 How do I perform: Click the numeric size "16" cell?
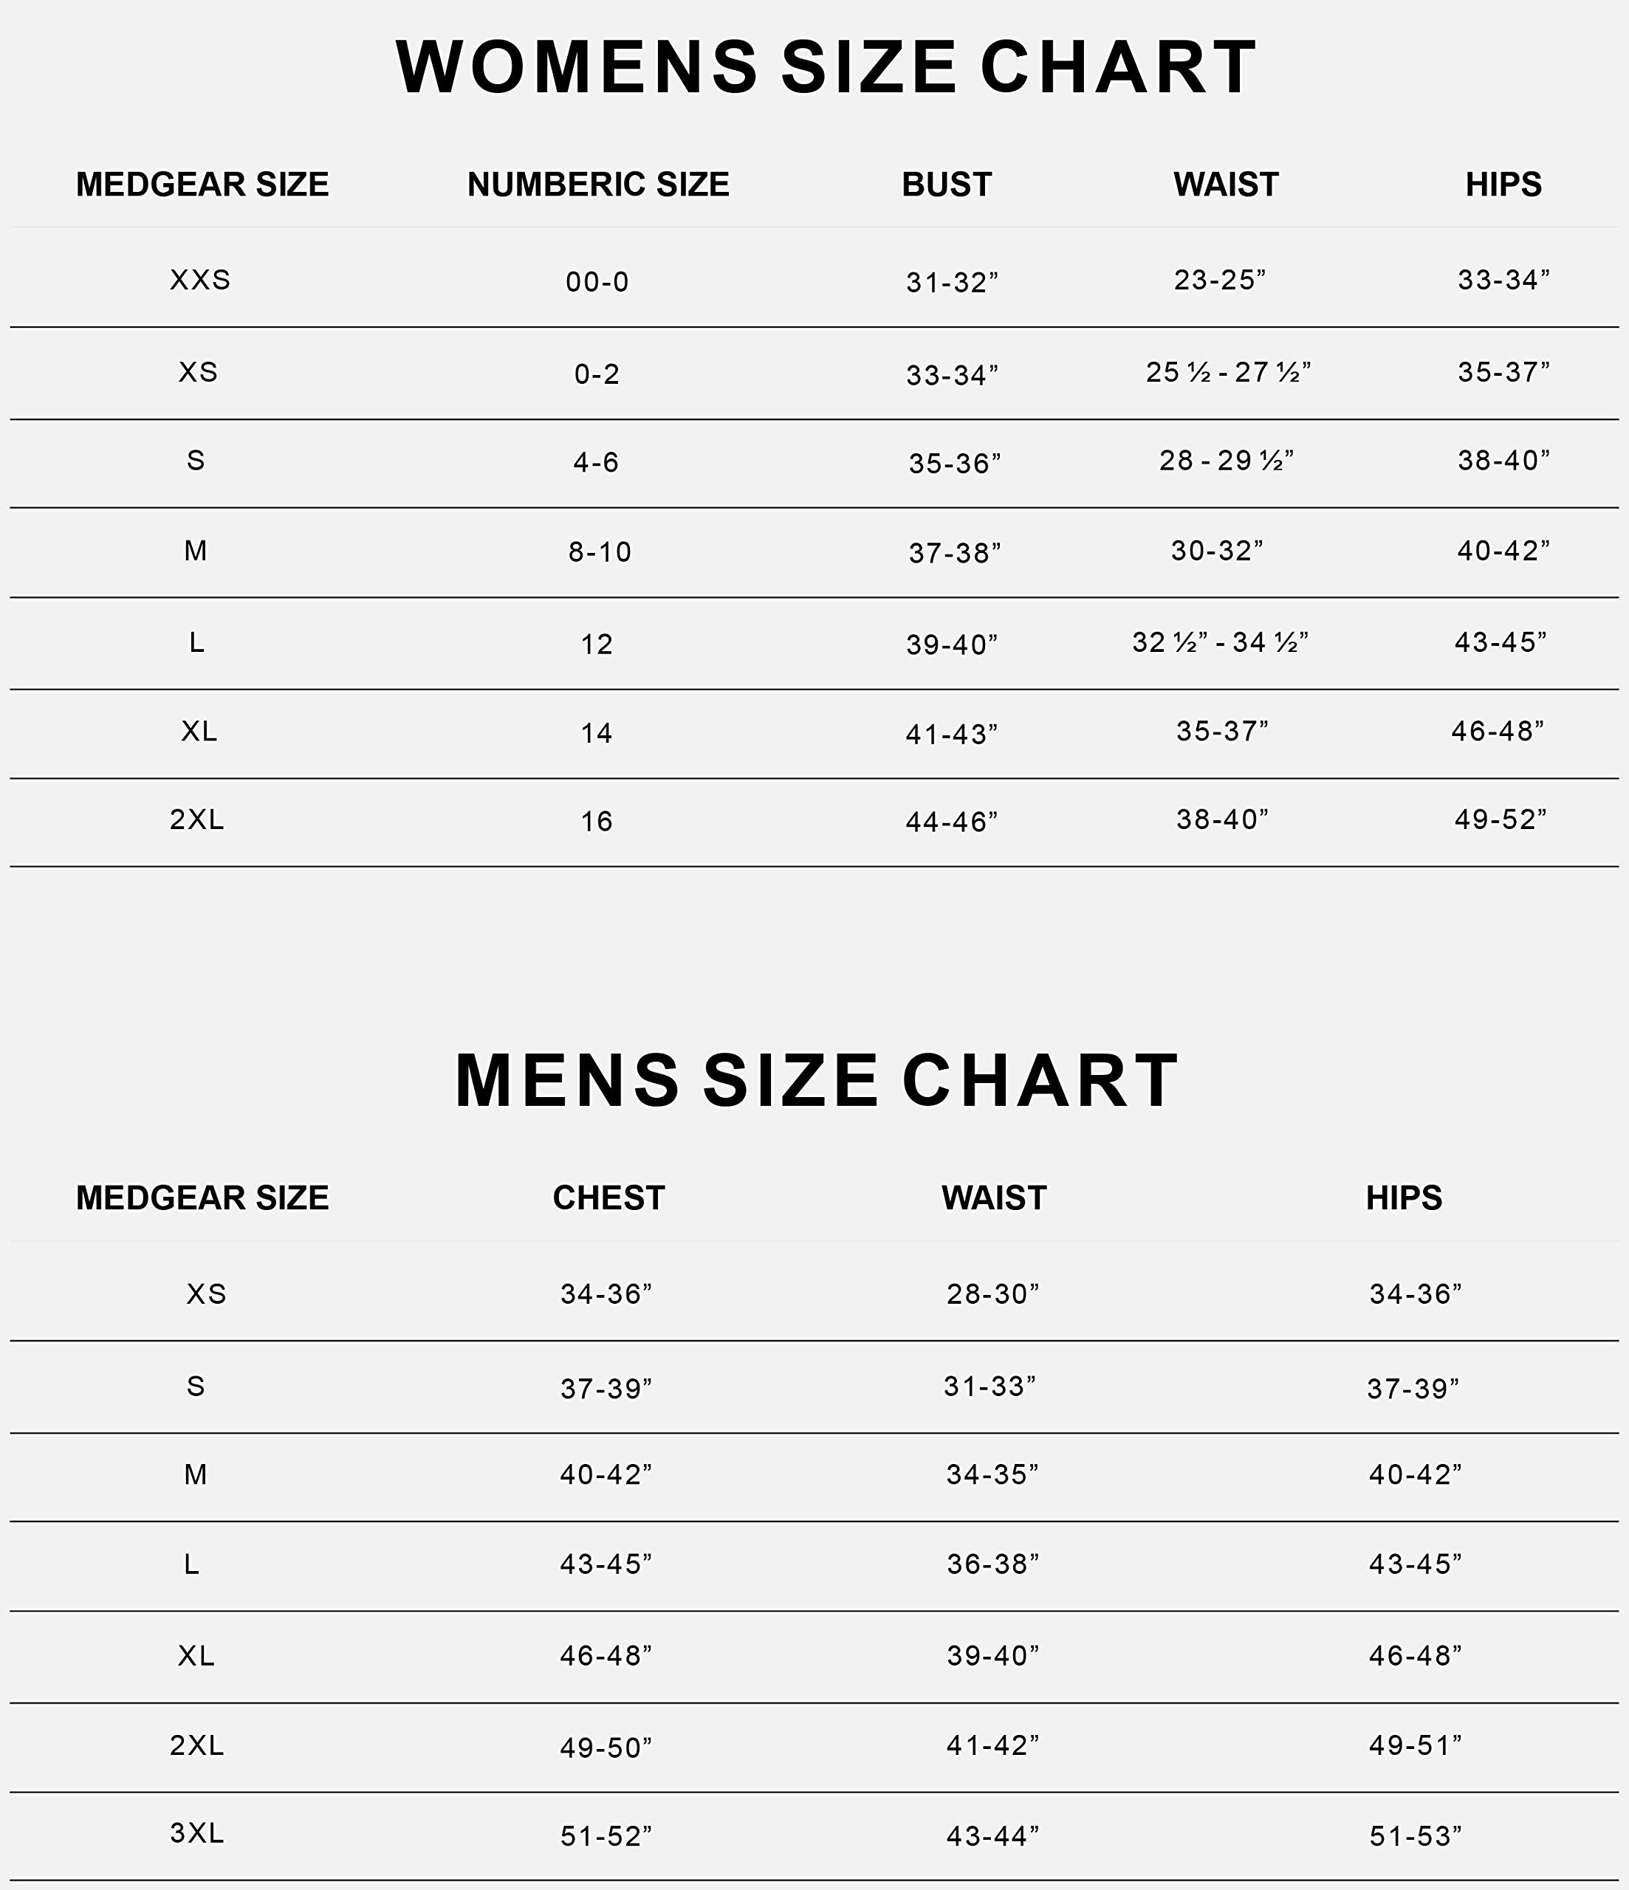597,822
